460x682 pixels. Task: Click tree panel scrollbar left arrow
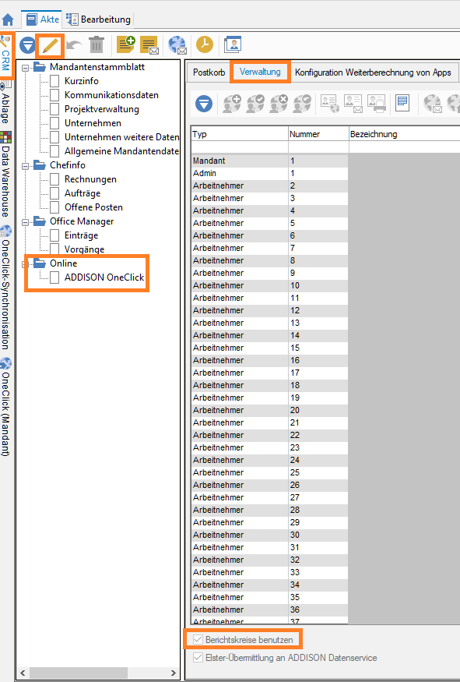tap(23, 673)
